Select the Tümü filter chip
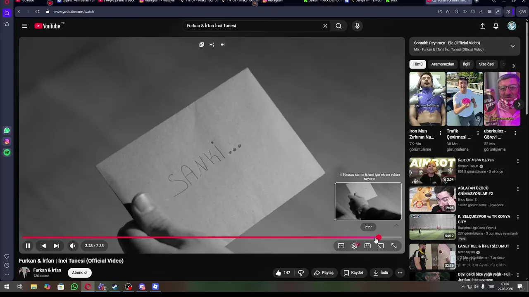Viewport: 529px width, 297px height. (418, 64)
